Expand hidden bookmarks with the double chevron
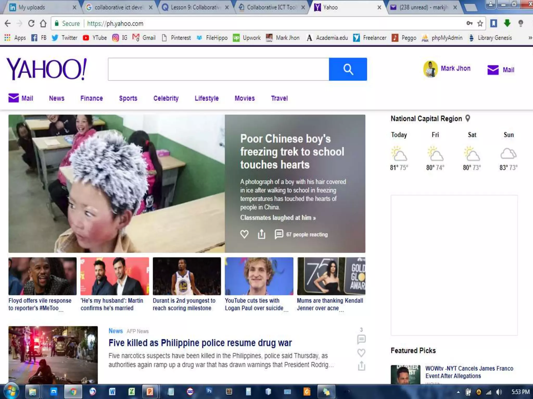This screenshot has width=533, height=399. click(530, 38)
